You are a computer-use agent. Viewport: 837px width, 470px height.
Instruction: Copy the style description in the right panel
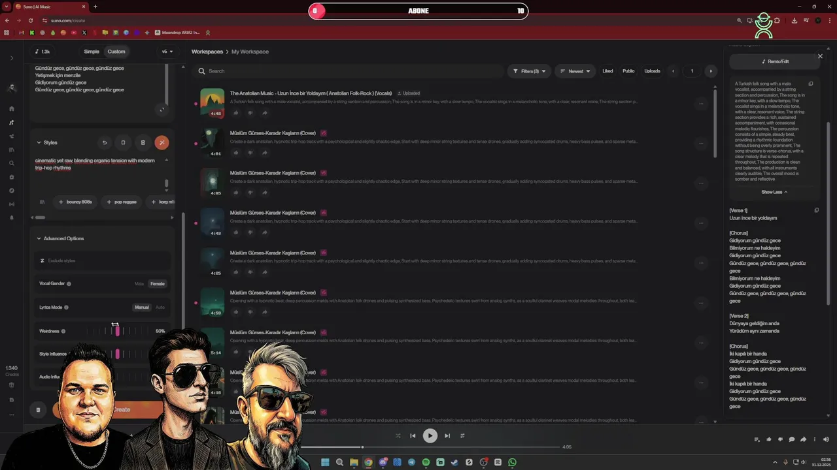coord(811,84)
